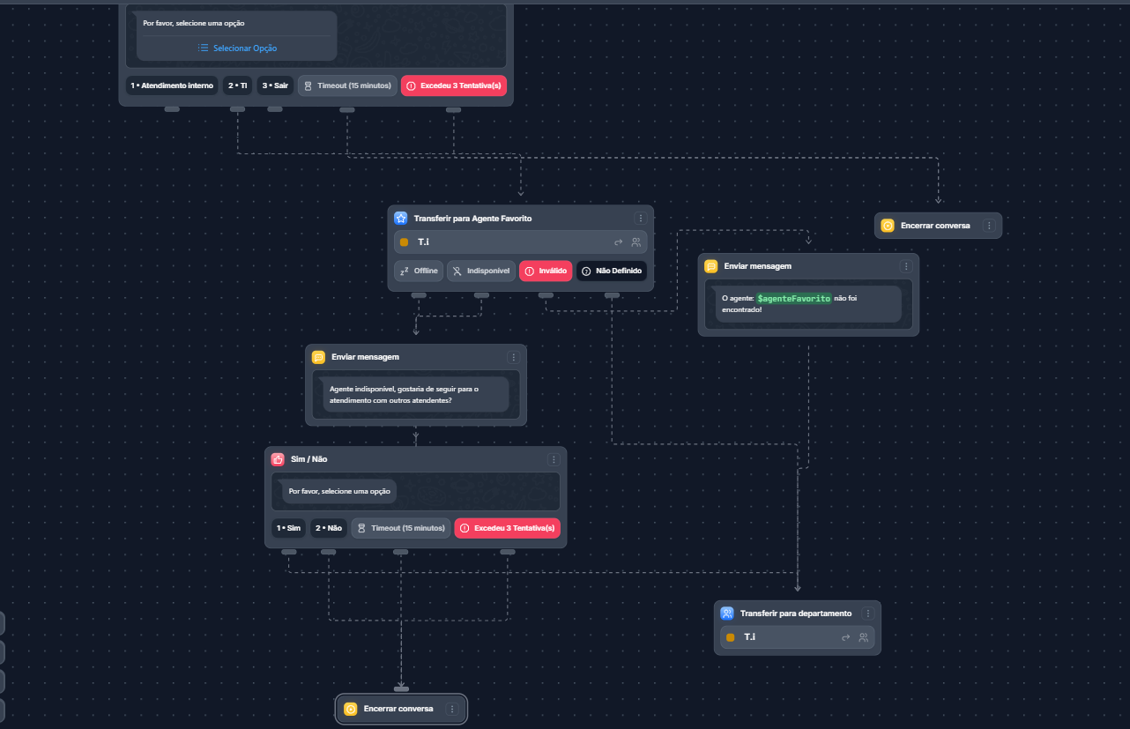The width and height of the screenshot is (1130, 729).
Task: Select the '1 • Atendimento interno' option chip
Action: [x=172, y=86]
